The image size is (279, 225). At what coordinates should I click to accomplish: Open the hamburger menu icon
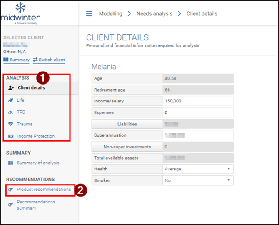click(89, 13)
